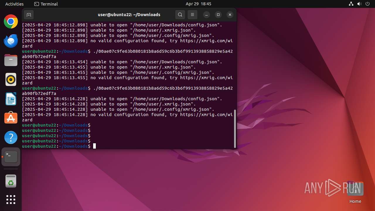
Task: Open LibreOffice Writer from the dock
Action: 11,99
